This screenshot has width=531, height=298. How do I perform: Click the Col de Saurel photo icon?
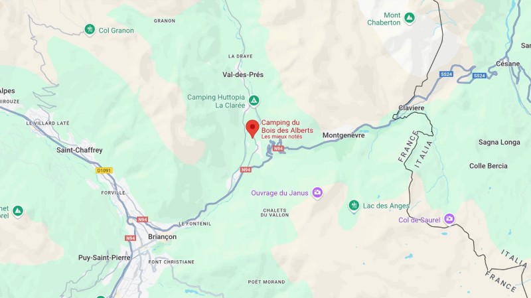[x=449, y=219]
